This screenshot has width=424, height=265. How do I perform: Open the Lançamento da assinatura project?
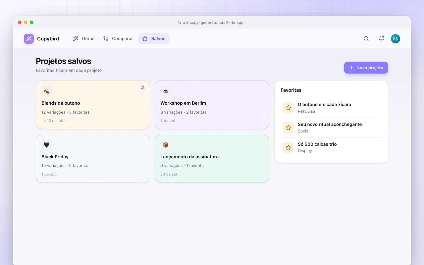pyautogui.click(x=212, y=158)
